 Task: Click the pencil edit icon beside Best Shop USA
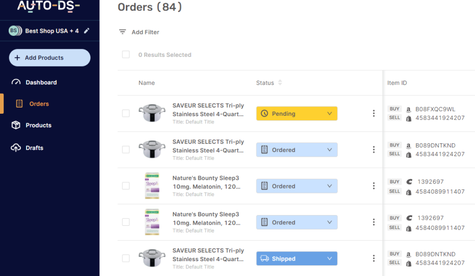pos(87,31)
